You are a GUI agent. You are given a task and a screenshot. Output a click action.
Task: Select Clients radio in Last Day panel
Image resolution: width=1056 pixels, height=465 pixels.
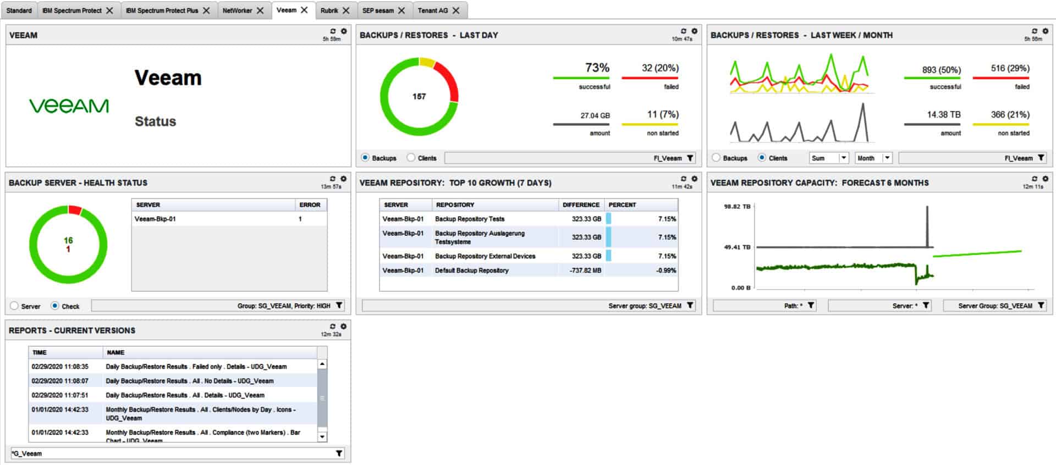(411, 158)
